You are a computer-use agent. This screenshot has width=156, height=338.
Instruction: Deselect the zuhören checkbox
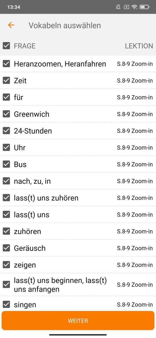(6, 231)
